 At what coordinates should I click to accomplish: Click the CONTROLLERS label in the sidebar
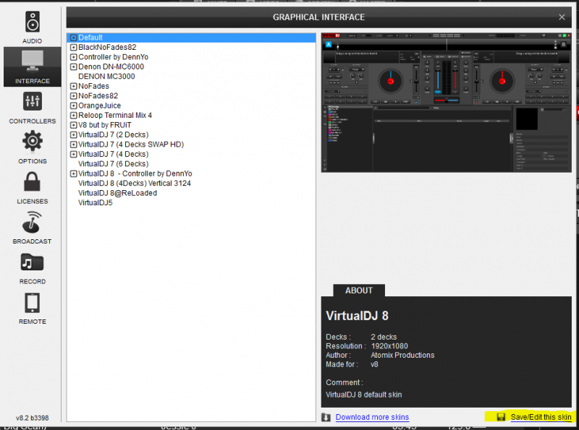(x=33, y=121)
